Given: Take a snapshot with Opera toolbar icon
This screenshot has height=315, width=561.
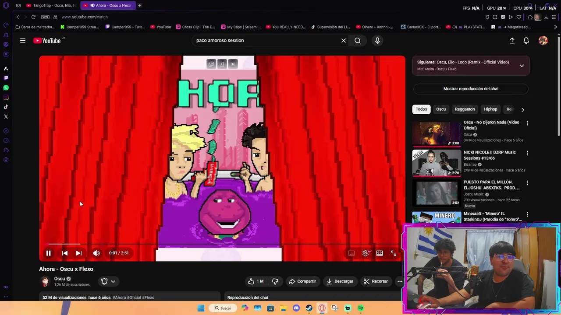Looking at the screenshot, I should [495, 17].
